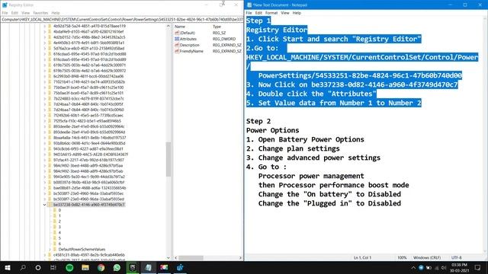Click "100%" zoom in Notepad status bar

pos(402,257)
